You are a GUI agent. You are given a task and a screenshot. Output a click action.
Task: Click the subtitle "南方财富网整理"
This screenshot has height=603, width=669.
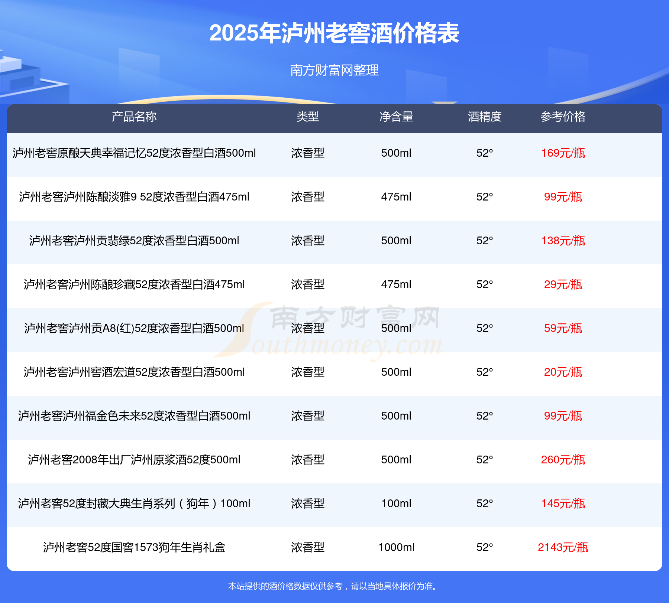pos(334,70)
